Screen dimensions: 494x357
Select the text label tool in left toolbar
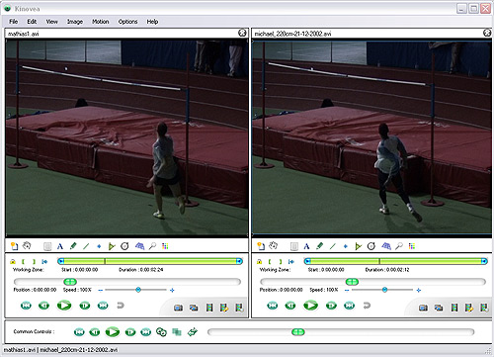coord(60,246)
